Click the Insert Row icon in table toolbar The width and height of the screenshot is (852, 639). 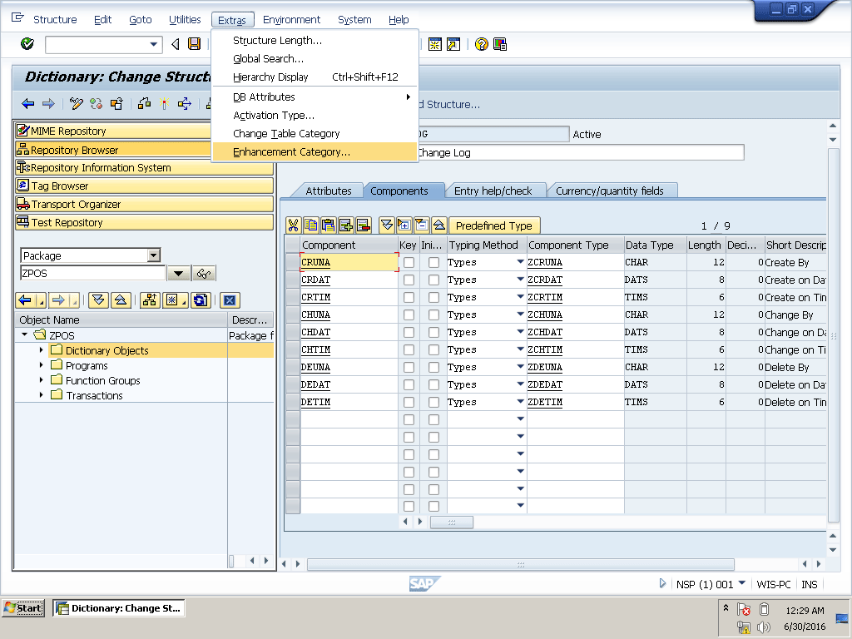pyautogui.click(x=345, y=225)
